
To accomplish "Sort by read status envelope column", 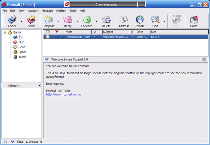I will pos(49,32).
